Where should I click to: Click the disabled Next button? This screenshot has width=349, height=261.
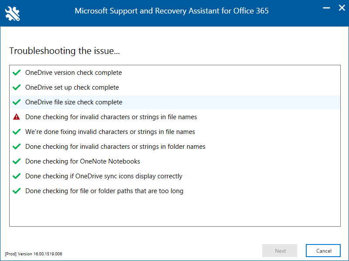click(280, 251)
